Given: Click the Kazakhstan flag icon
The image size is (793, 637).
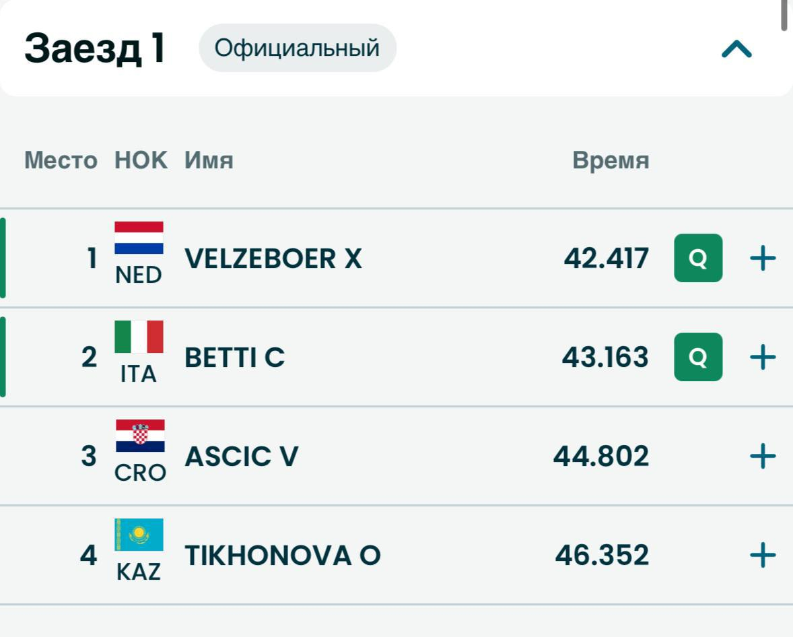Looking at the screenshot, I should coord(139,535).
